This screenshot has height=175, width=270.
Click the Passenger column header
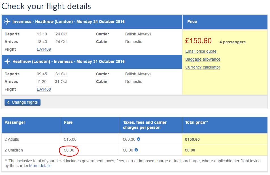tap(31, 125)
